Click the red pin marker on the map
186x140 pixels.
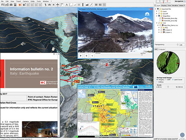pyautogui.click(x=106, y=65)
